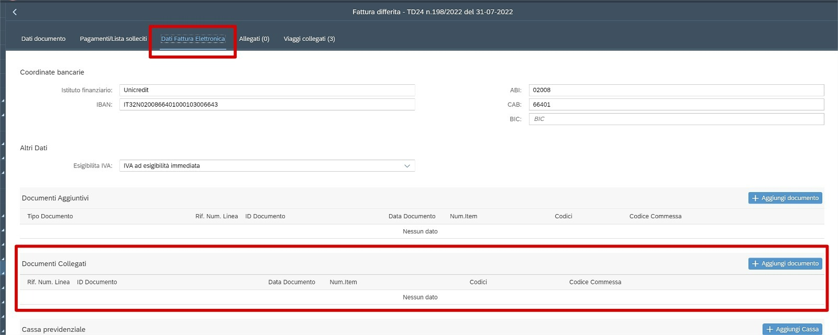
Task: Switch to Pagamenti/Lista solleciti tab
Action: (x=113, y=39)
